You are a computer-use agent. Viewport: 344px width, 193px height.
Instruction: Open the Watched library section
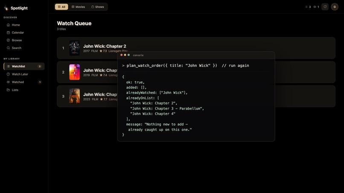click(x=24, y=82)
